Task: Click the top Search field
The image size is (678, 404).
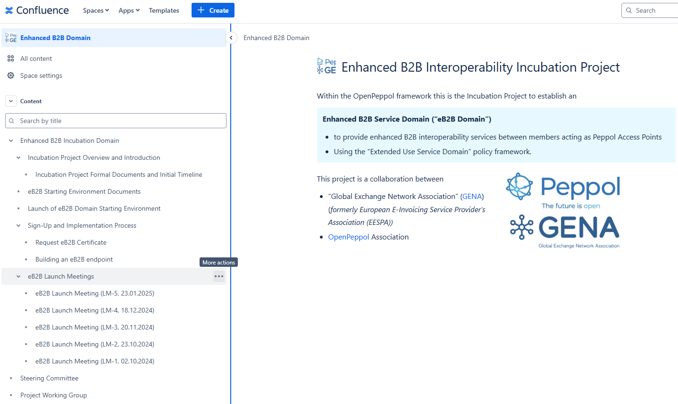Action: click(x=650, y=10)
